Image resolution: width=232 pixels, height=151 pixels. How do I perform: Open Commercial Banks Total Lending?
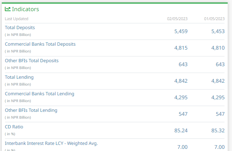[x=40, y=93]
